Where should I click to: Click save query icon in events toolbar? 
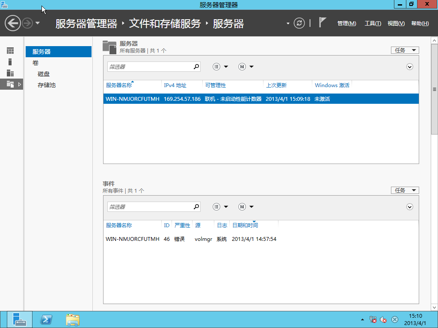[x=242, y=207]
